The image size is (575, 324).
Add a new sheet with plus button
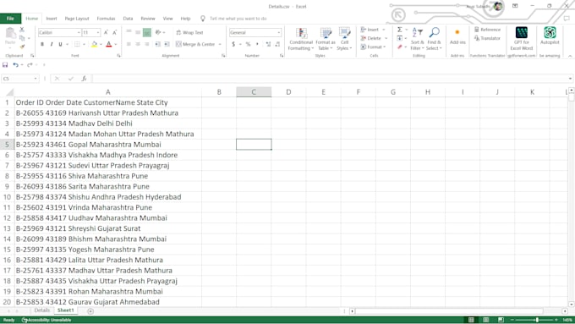90,311
